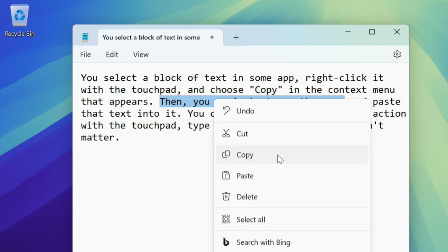The image size is (448, 252).
Task: Click the clipboard Paste icon
Action: click(226, 176)
